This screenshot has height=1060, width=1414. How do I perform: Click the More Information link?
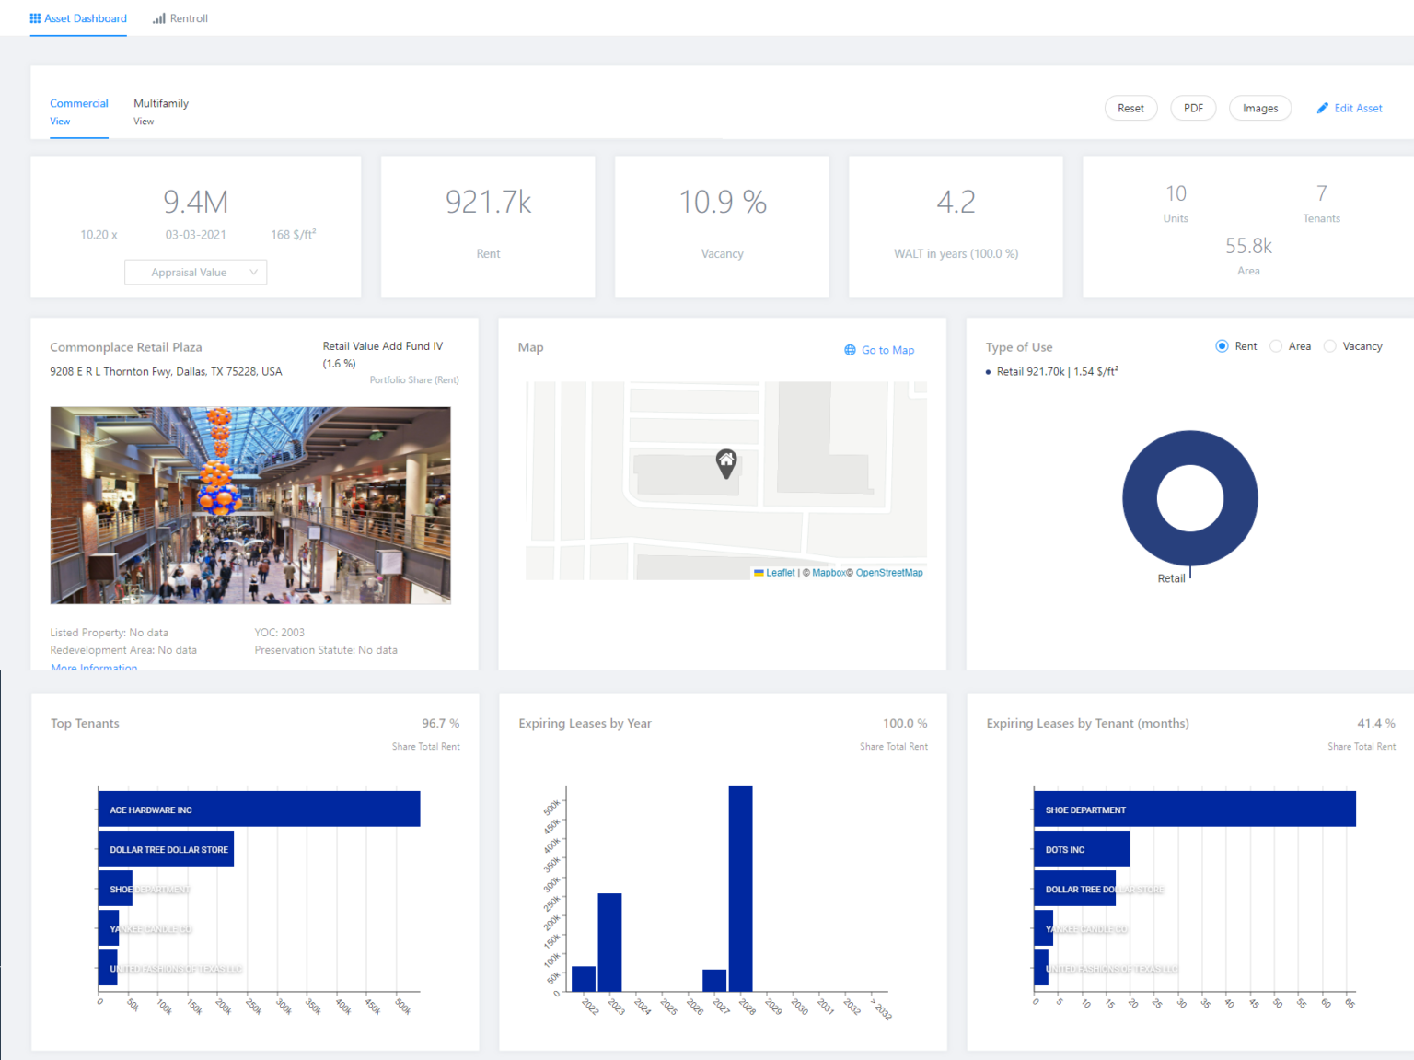coord(93,667)
